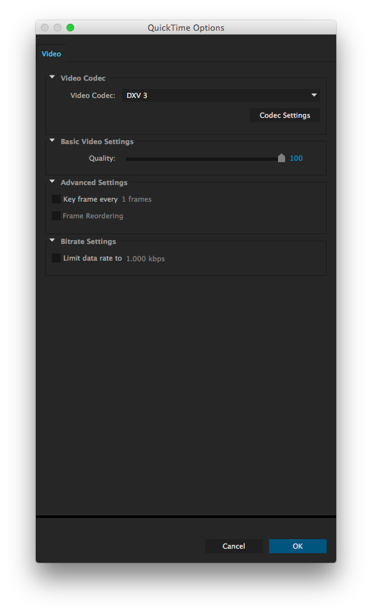Confirm settings with the OK button
372x614 pixels.
click(298, 546)
